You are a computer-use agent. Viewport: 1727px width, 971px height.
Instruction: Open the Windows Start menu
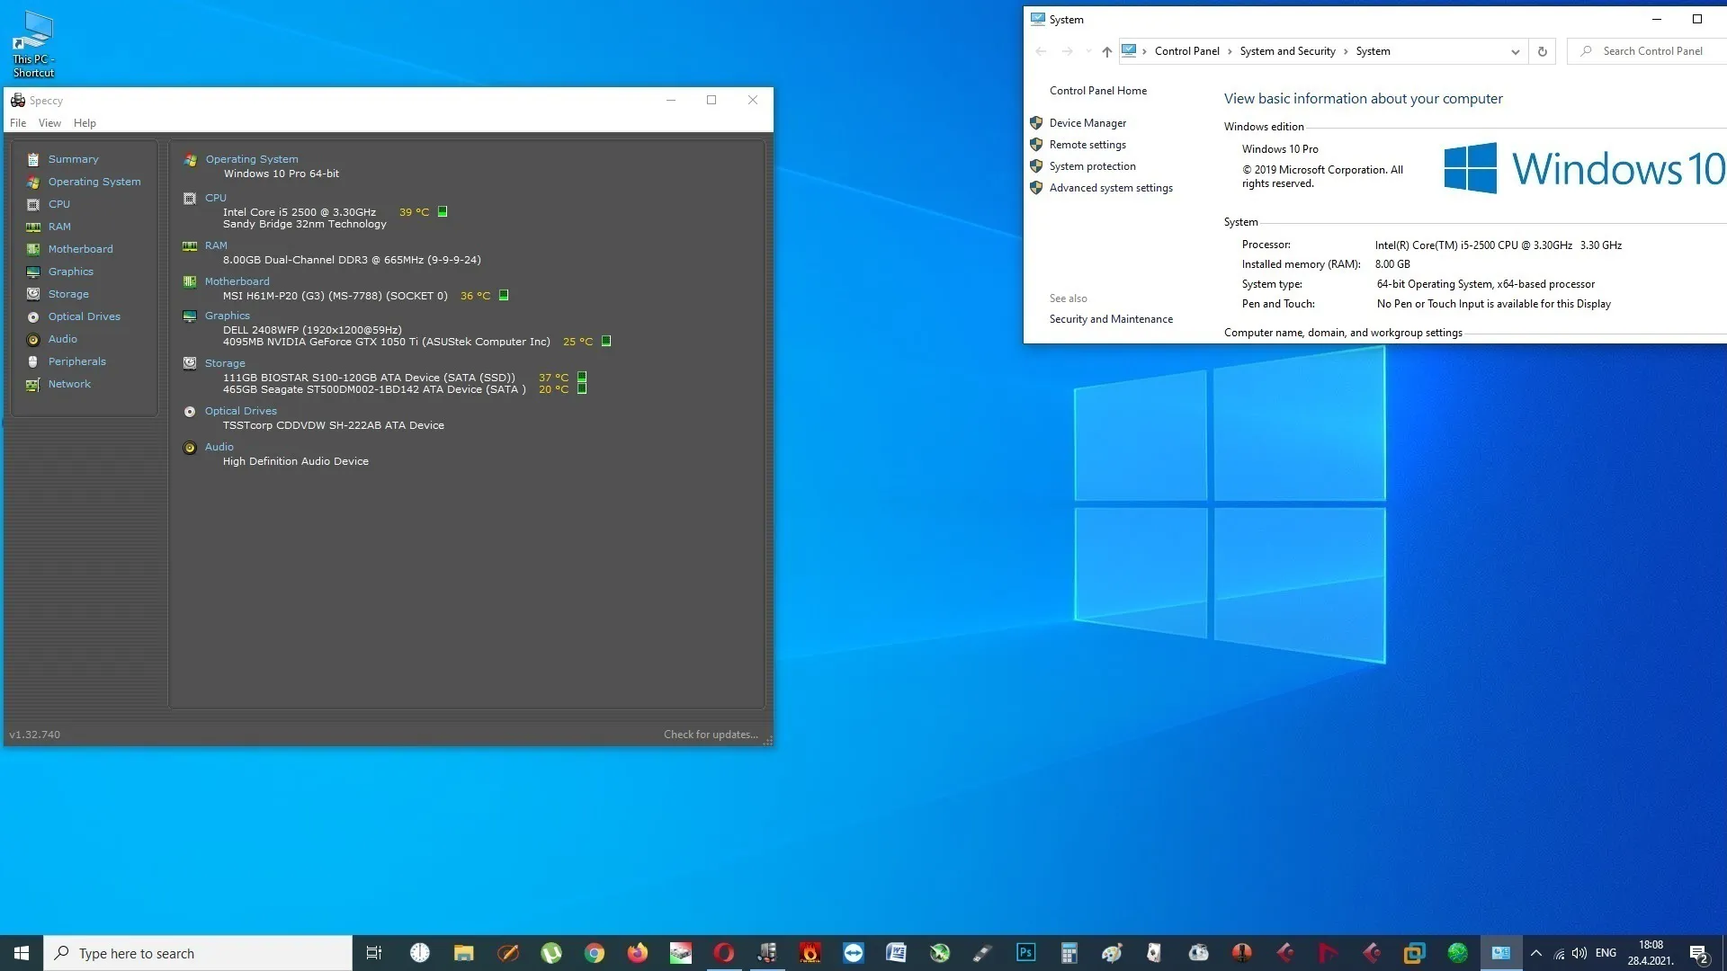[x=22, y=953]
